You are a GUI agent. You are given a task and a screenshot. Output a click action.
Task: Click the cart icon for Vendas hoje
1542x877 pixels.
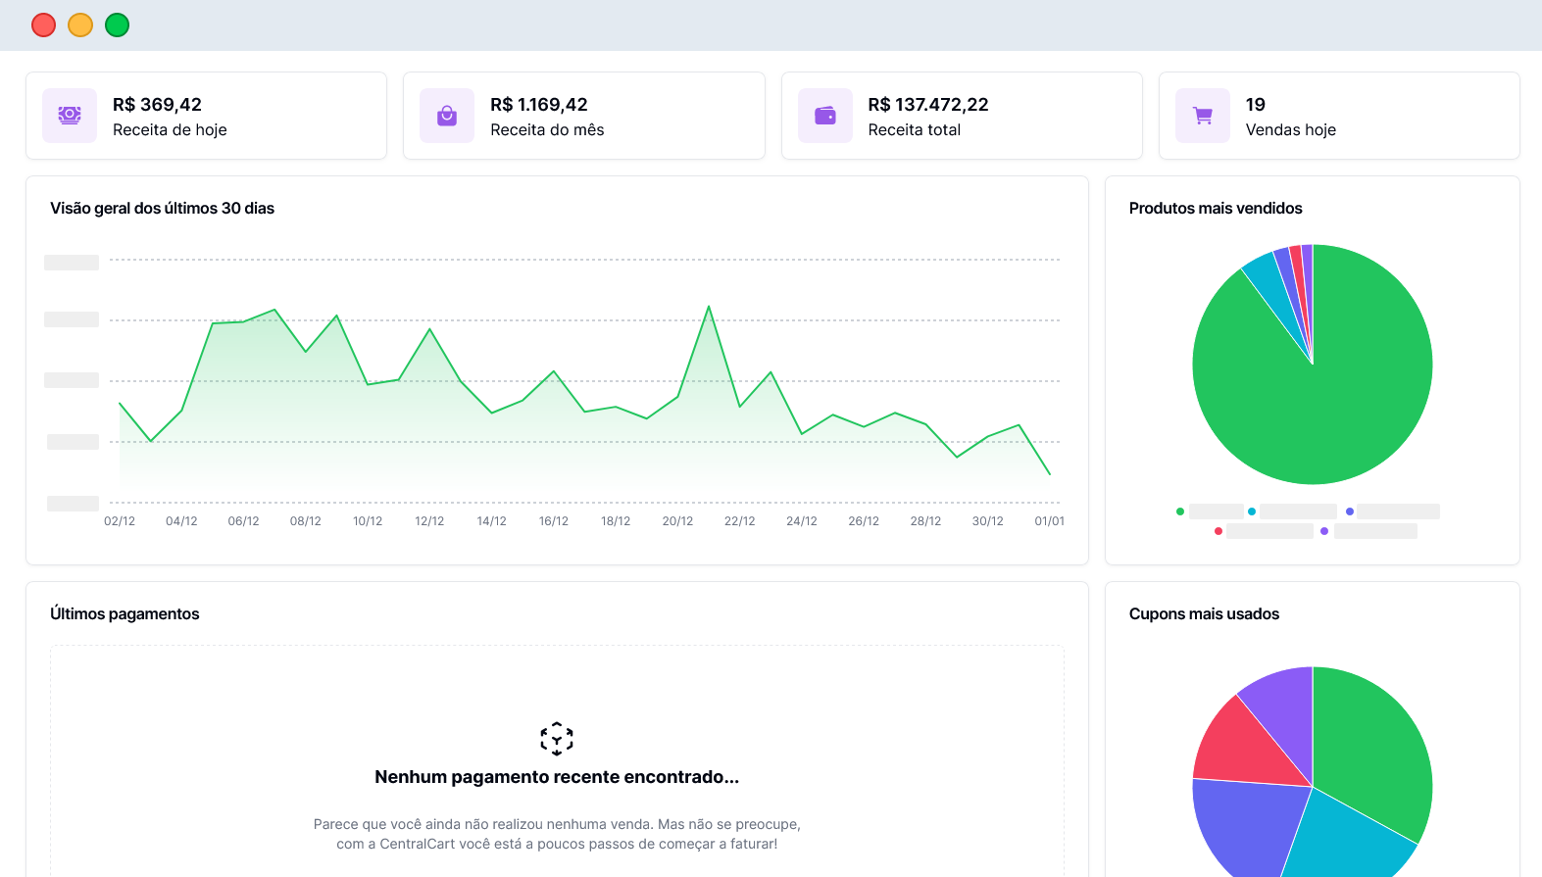tap(1203, 116)
